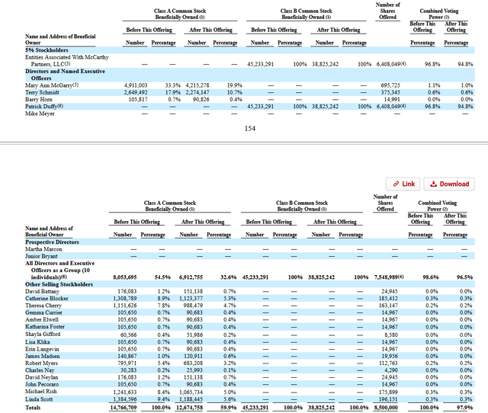Click the chain link icon
488x413 pixels.
click(396, 184)
